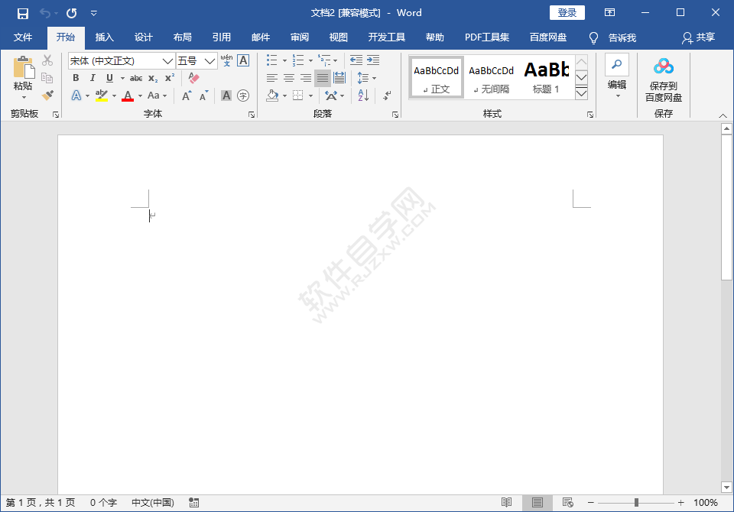
Task: Open the font name dropdown
Action: pyautogui.click(x=167, y=60)
